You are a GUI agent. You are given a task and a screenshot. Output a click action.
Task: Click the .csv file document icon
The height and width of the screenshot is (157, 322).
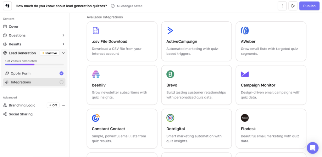96,31
